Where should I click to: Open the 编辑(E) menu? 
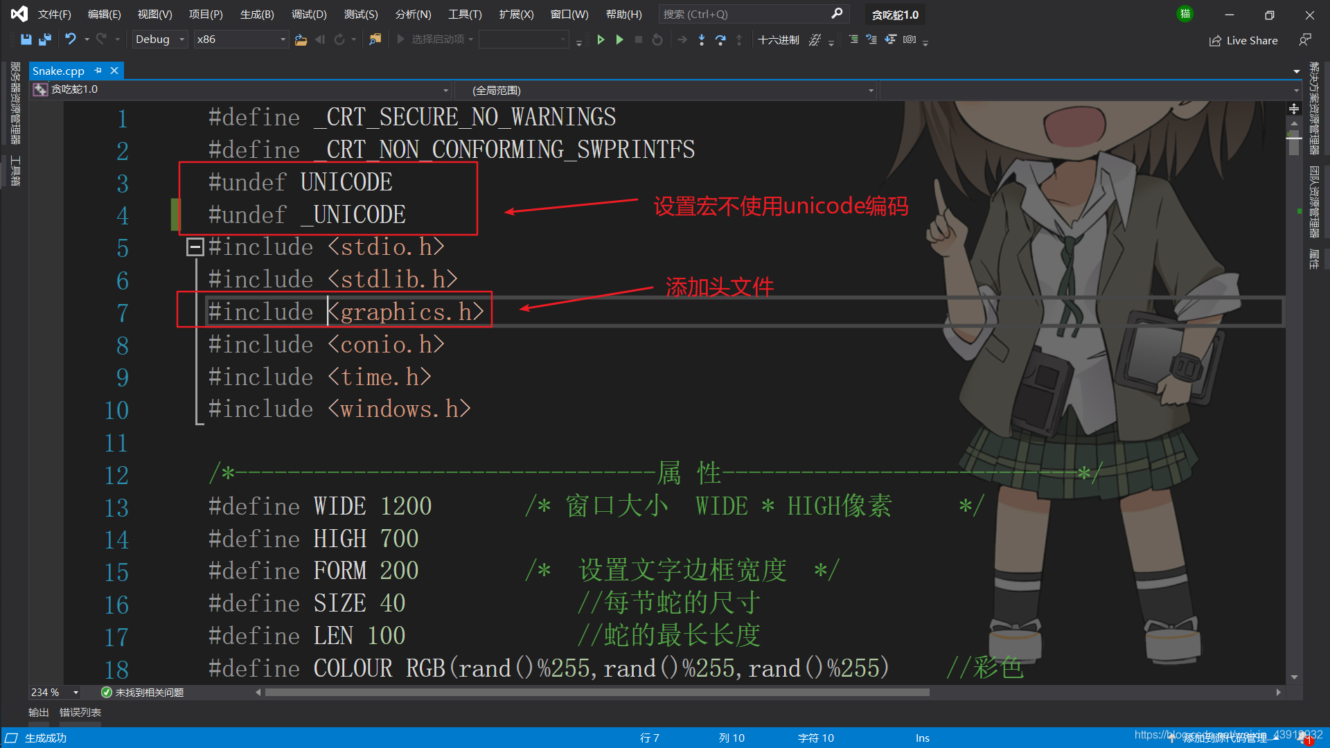click(104, 15)
